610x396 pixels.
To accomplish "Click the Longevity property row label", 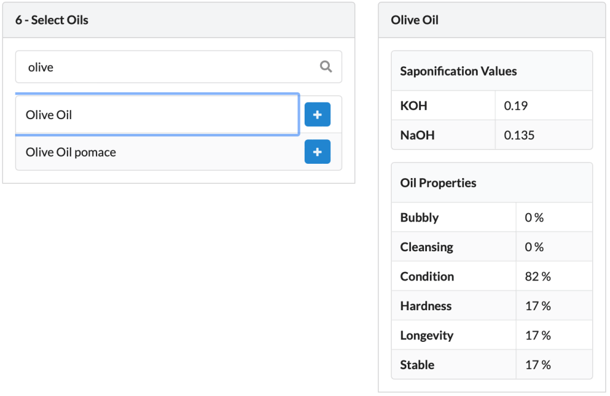I will point(426,336).
